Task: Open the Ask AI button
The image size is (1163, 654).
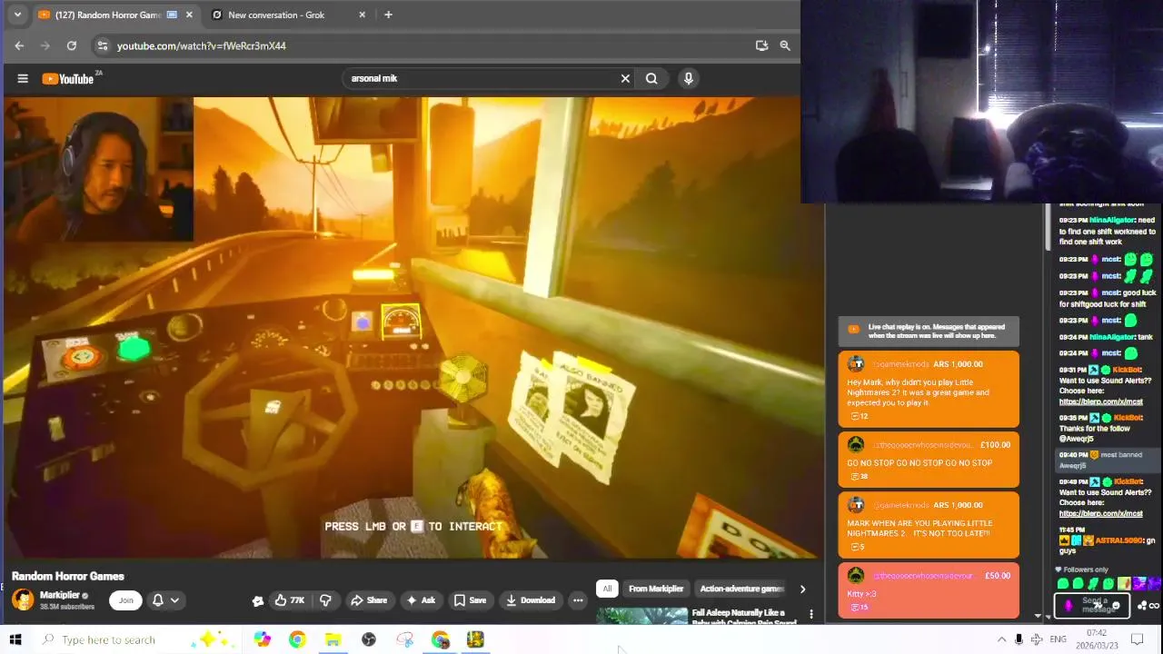Action: [421, 600]
